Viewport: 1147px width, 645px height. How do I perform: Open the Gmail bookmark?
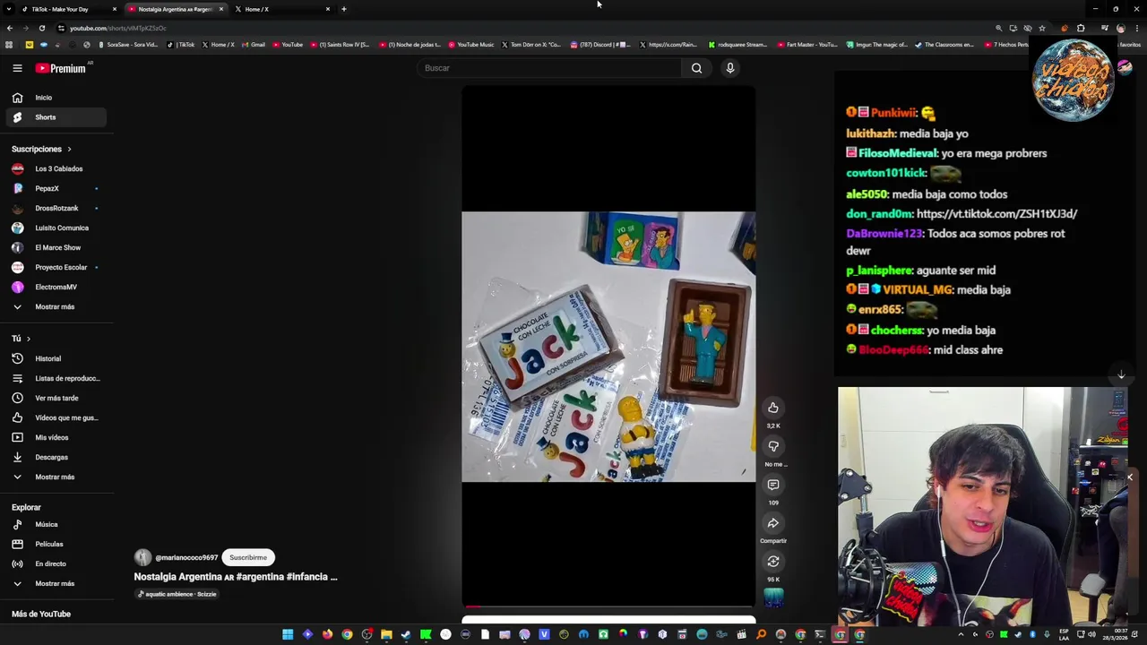coord(254,44)
